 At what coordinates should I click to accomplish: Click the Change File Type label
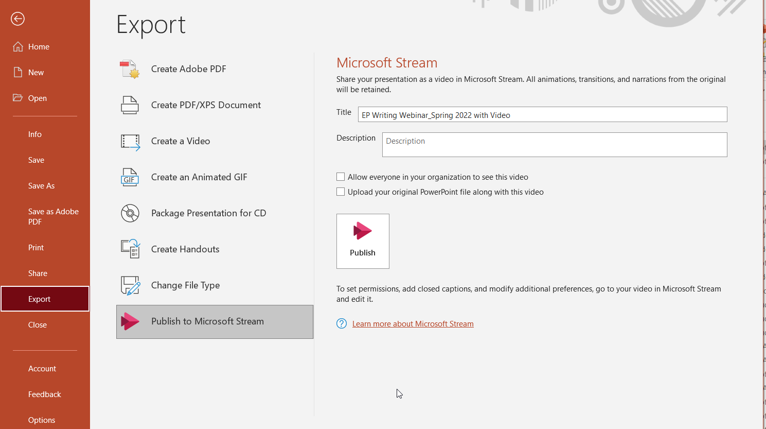[x=185, y=285]
